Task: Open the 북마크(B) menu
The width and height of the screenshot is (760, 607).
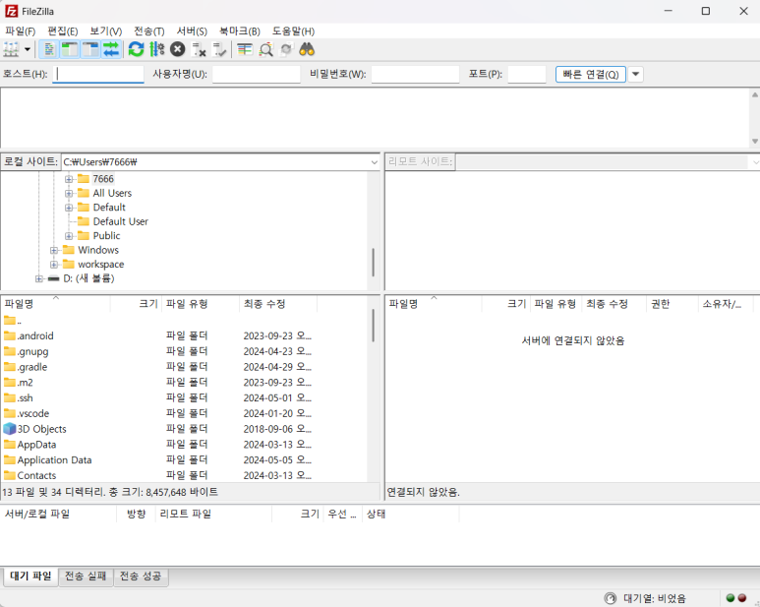Action: [x=240, y=31]
